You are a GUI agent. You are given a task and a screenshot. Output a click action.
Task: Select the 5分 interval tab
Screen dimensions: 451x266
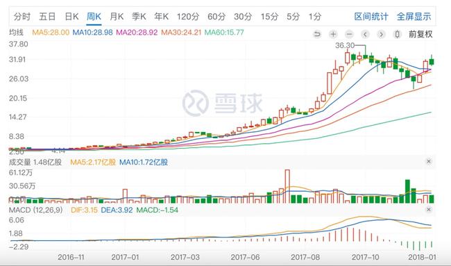pyautogui.click(x=293, y=17)
